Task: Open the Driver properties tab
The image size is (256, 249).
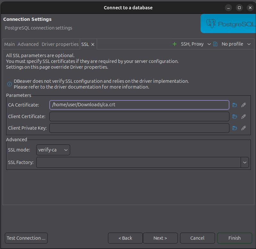Action: pos(60,44)
